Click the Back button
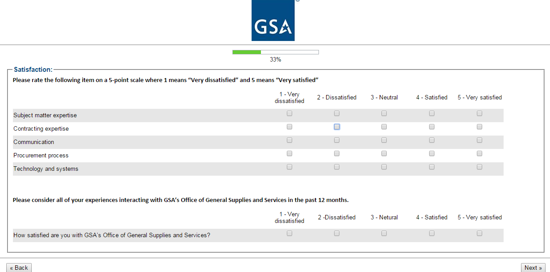550x272 pixels. pos(19,268)
